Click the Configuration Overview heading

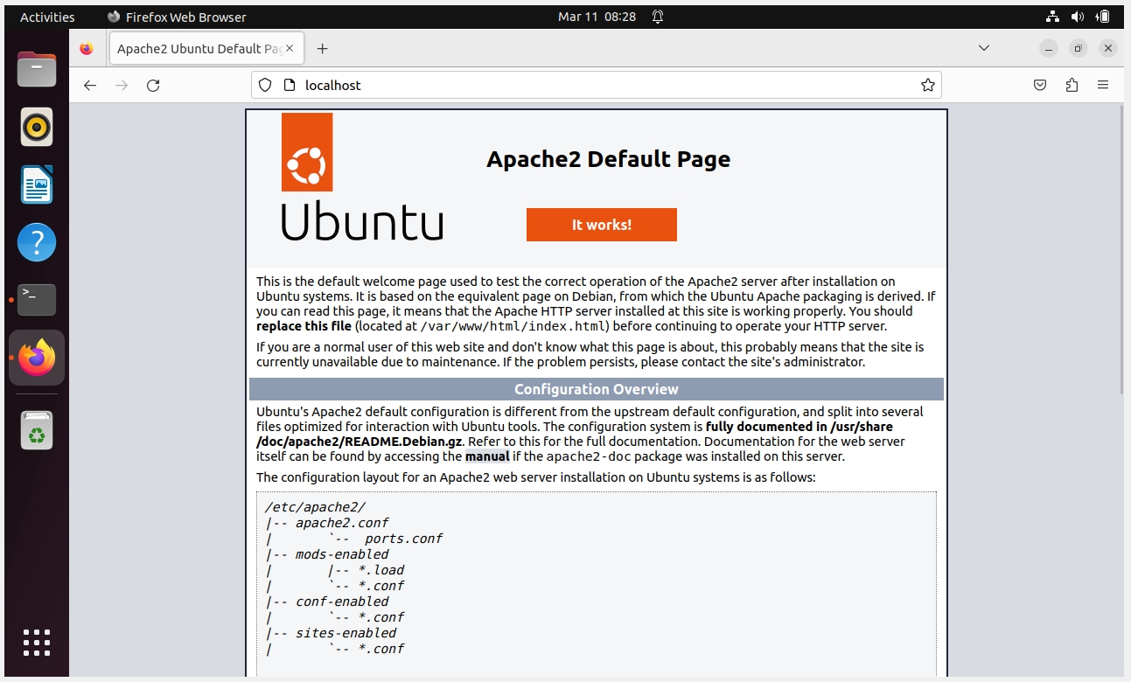click(597, 389)
